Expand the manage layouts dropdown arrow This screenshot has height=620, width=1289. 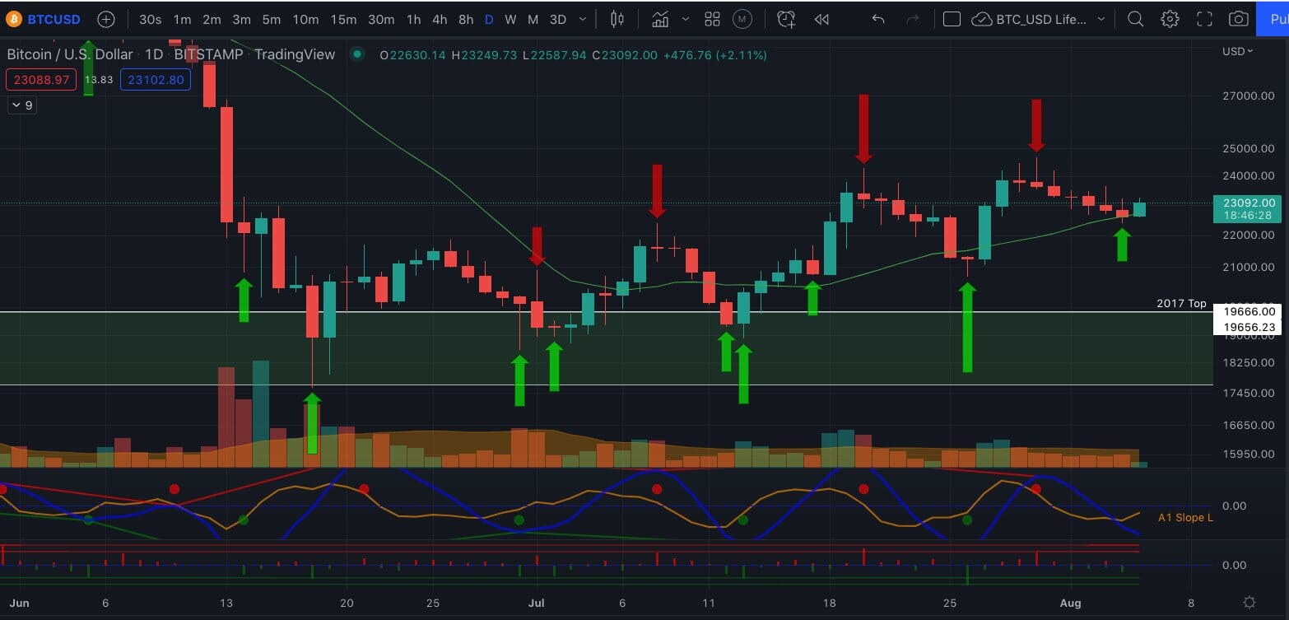pyautogui.click(x=1101, y=19)
